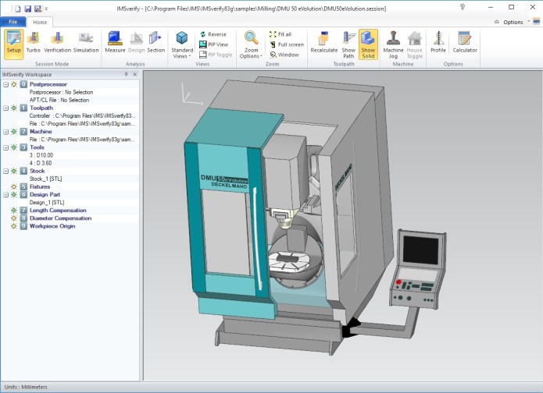Select tool '4 : D 3.60'
Screen dimensions: 543x393
click(41, 163)
